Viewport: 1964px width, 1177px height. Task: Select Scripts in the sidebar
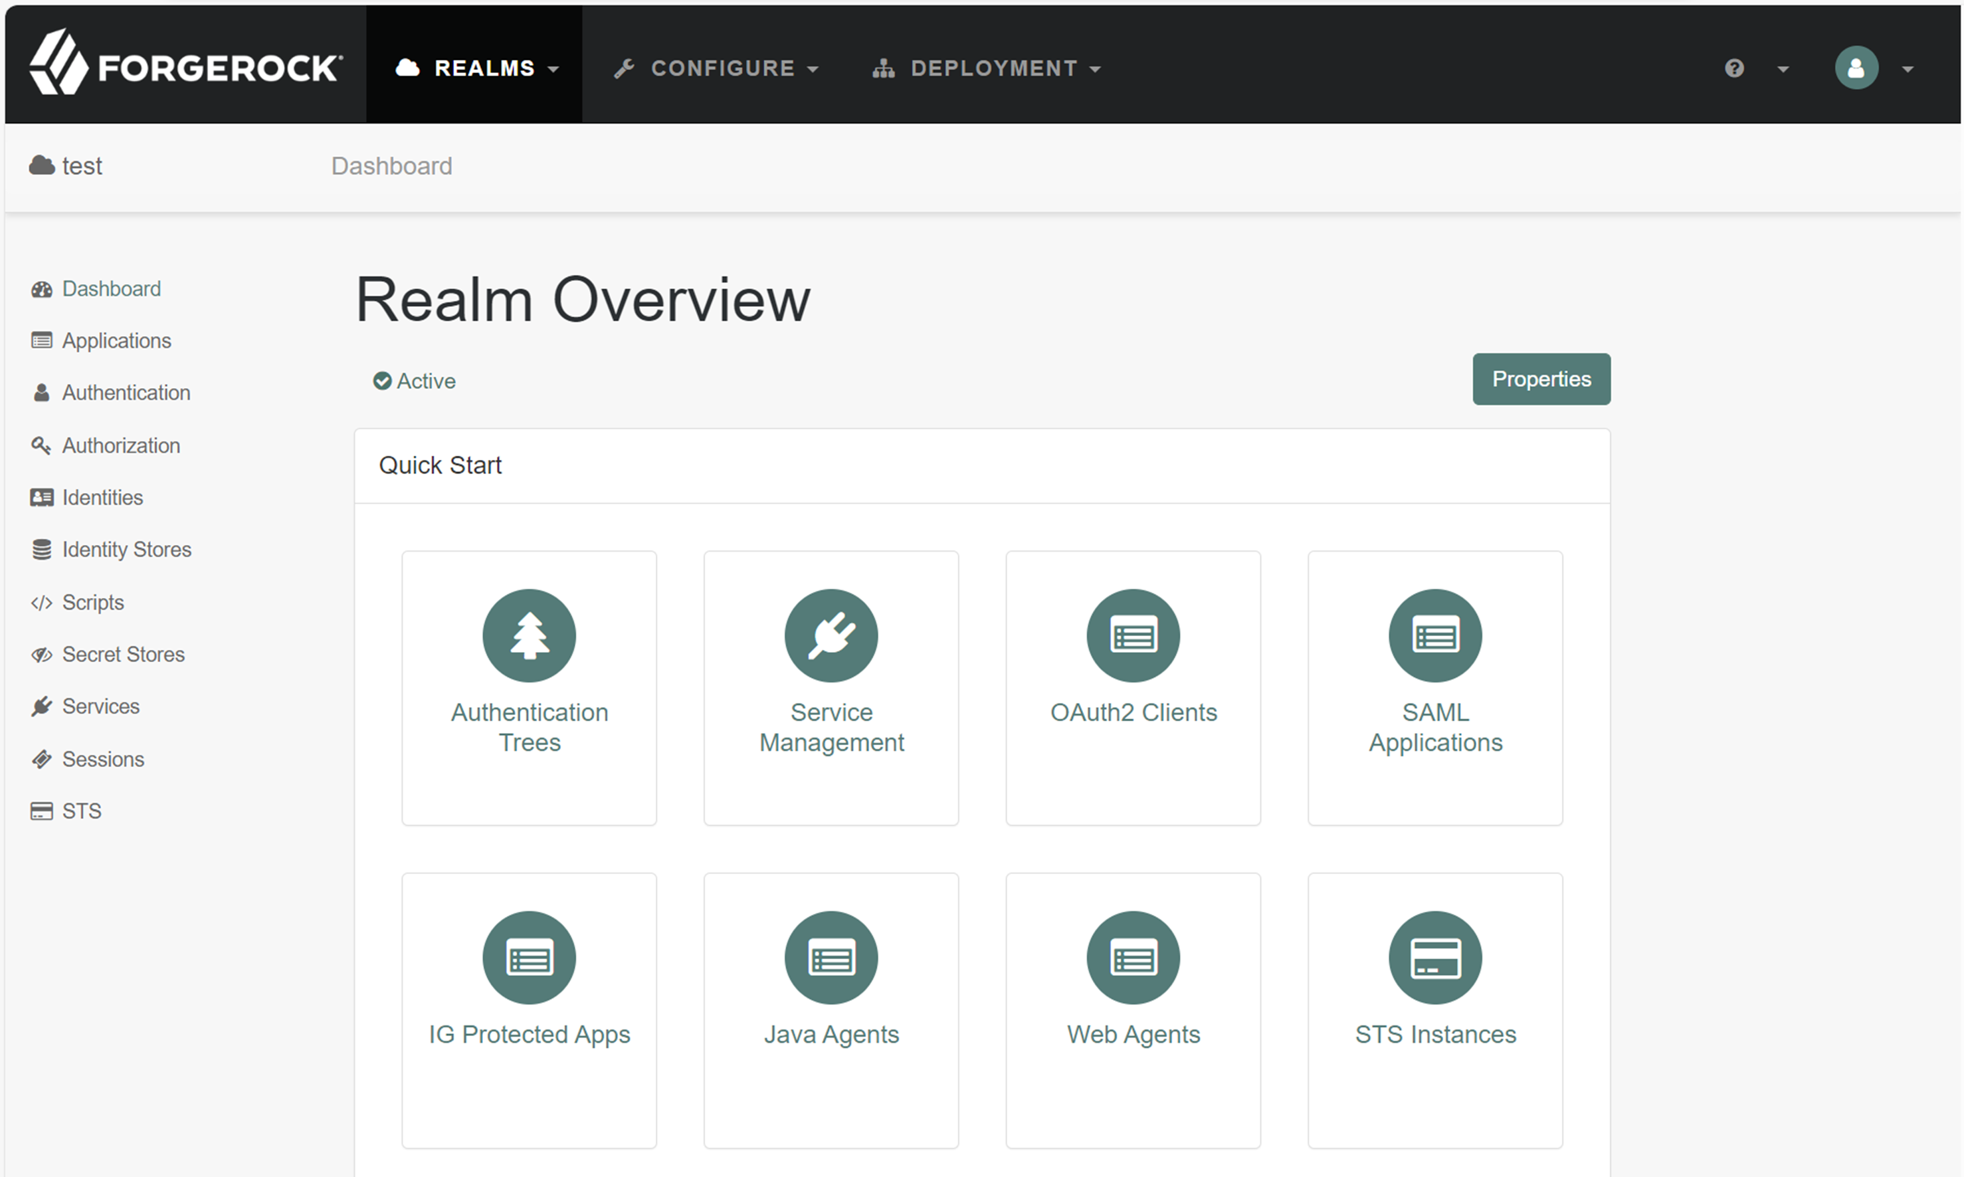pyautogui.click(x=93, y=602)
